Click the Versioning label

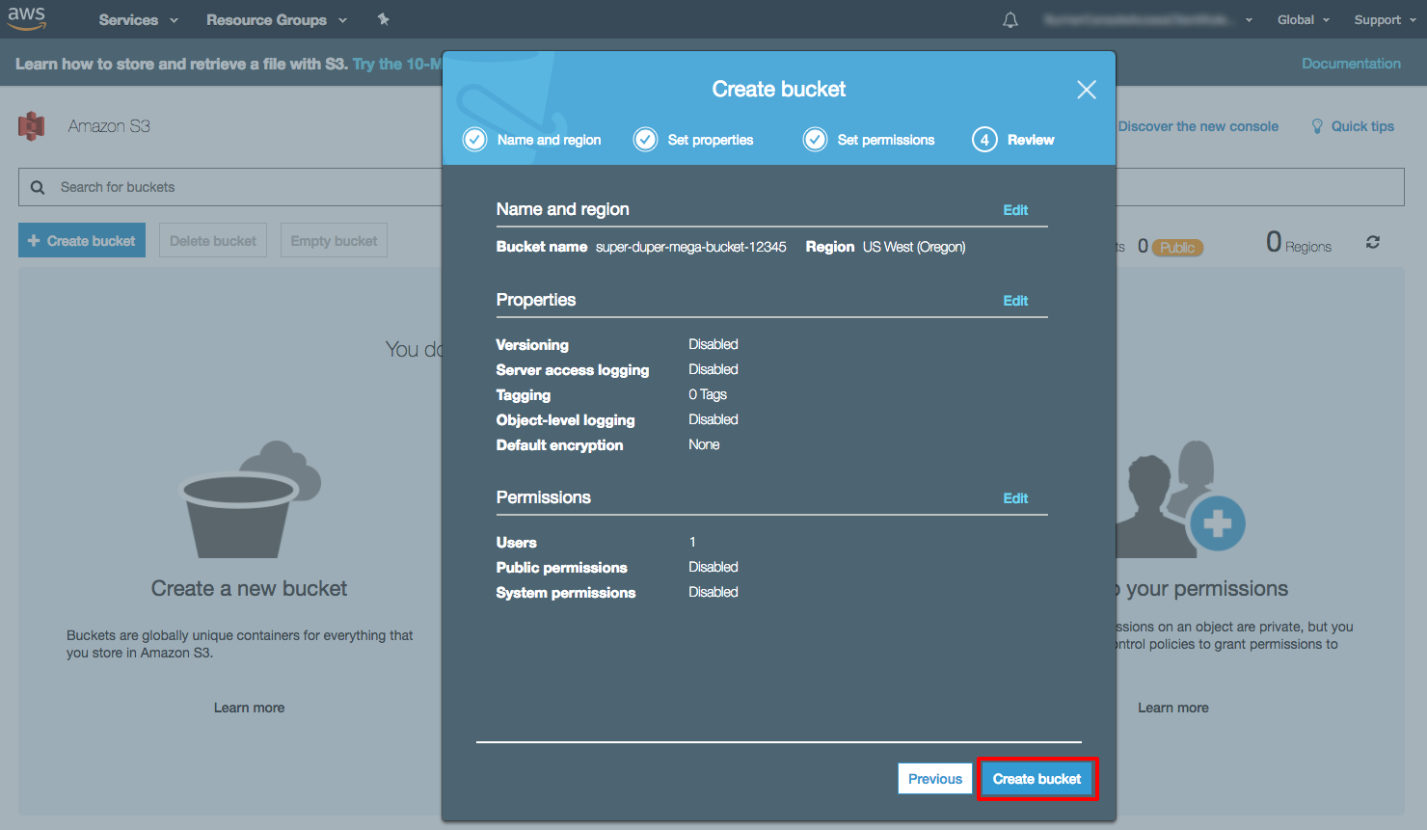point(532,345)
